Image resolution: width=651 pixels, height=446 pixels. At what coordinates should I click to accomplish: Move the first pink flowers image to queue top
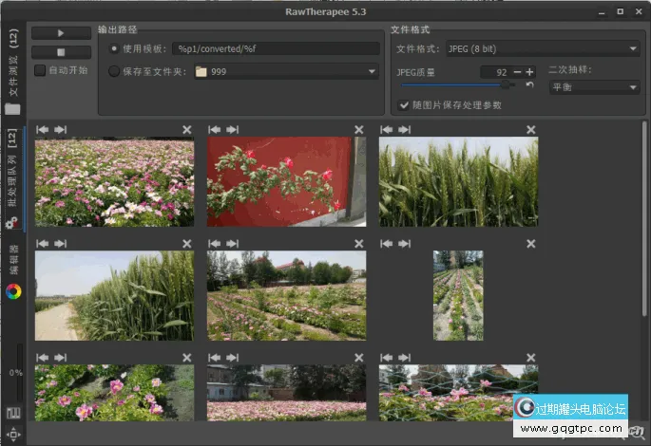pos(42,130)
